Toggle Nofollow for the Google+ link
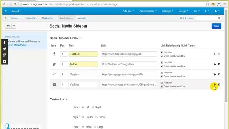 (162, 73)
